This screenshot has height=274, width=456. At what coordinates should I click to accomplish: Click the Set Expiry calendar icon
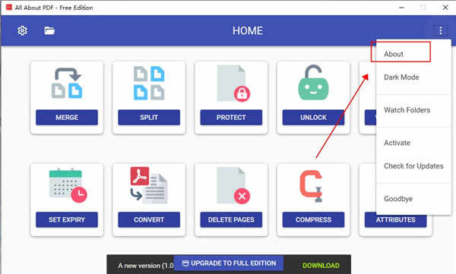(68, 185)
